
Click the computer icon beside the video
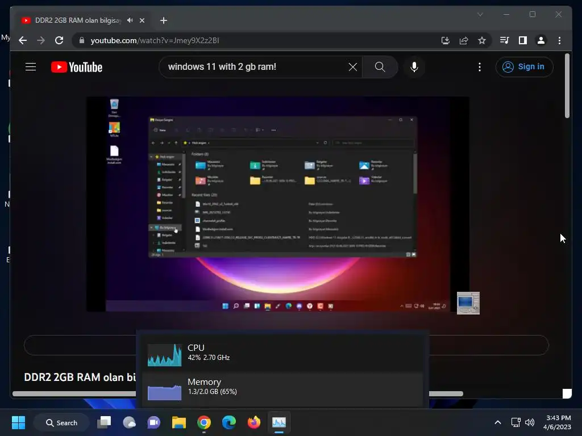point(468,303)
